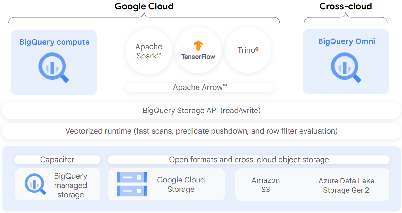The width and height of the screenshot is (402, 213).
Task: Click the Google Cloud Storage text label
Action: (181, 184)
